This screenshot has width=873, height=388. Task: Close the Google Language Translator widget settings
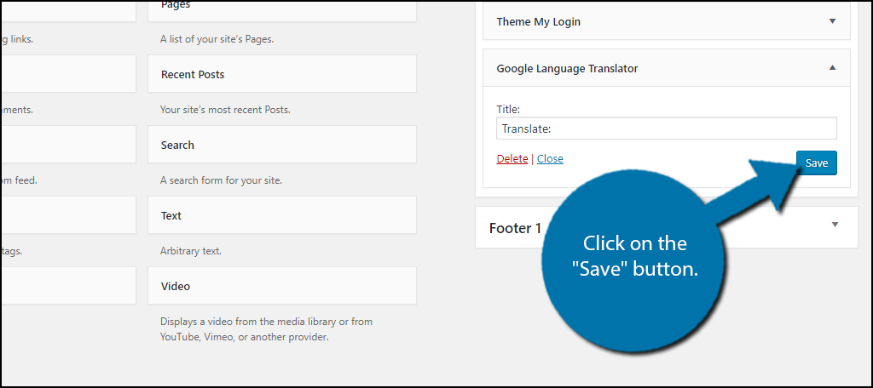tap(550, 159)
